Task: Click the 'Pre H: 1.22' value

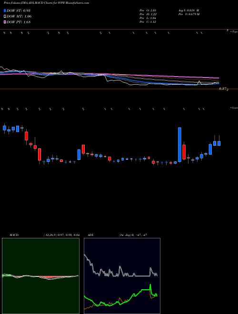Action: [x=148, y=14]
